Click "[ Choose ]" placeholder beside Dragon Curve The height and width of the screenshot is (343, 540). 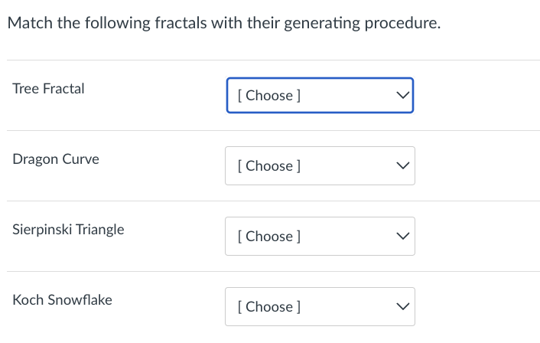click(x=269, y=166)
